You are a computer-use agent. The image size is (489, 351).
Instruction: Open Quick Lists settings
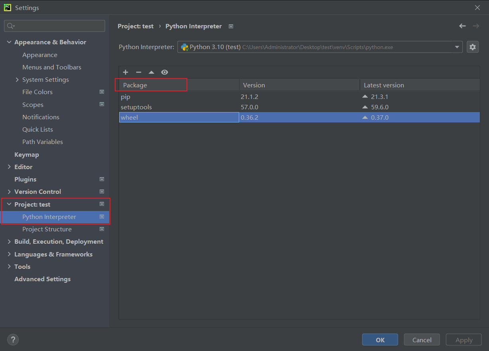[x=37, y=129]
